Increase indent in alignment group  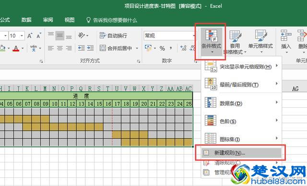pos(90,48)
